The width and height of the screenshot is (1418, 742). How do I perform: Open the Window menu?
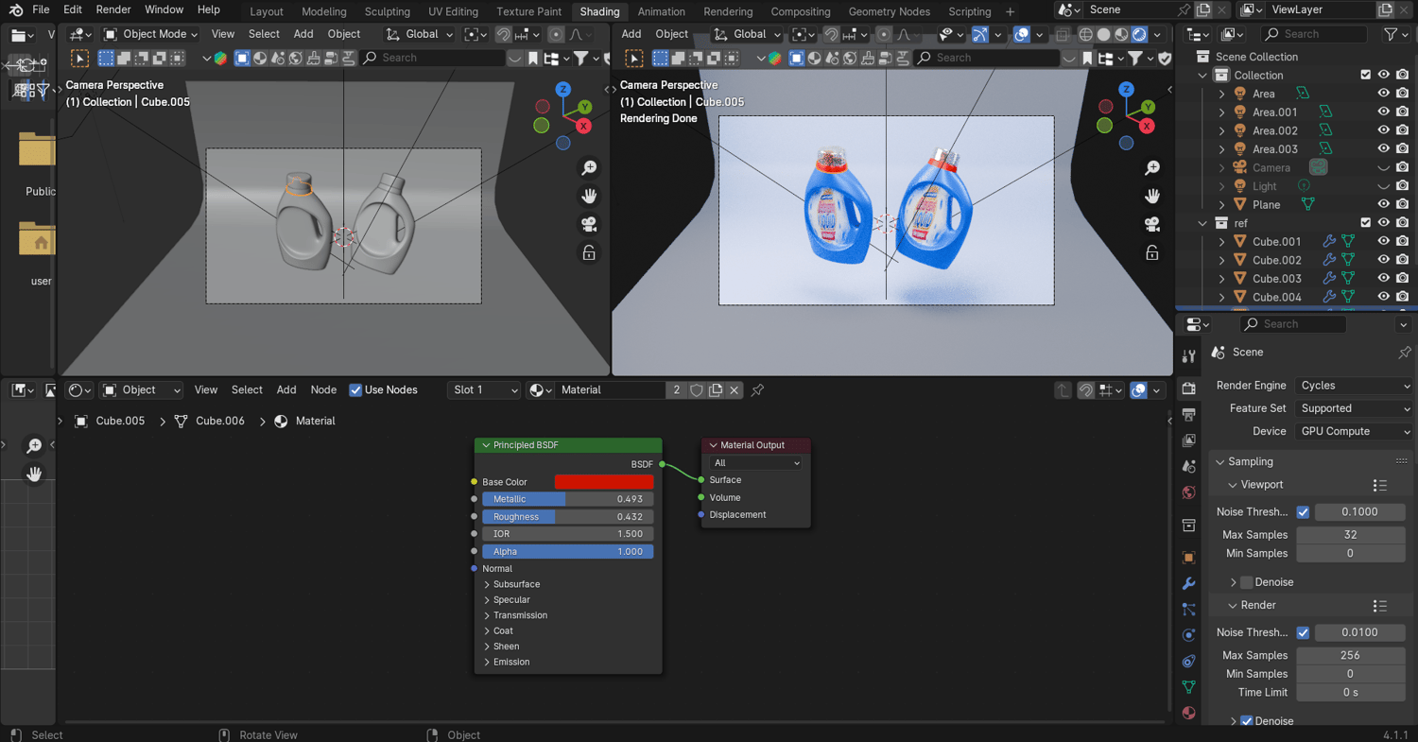pos(164,10)
